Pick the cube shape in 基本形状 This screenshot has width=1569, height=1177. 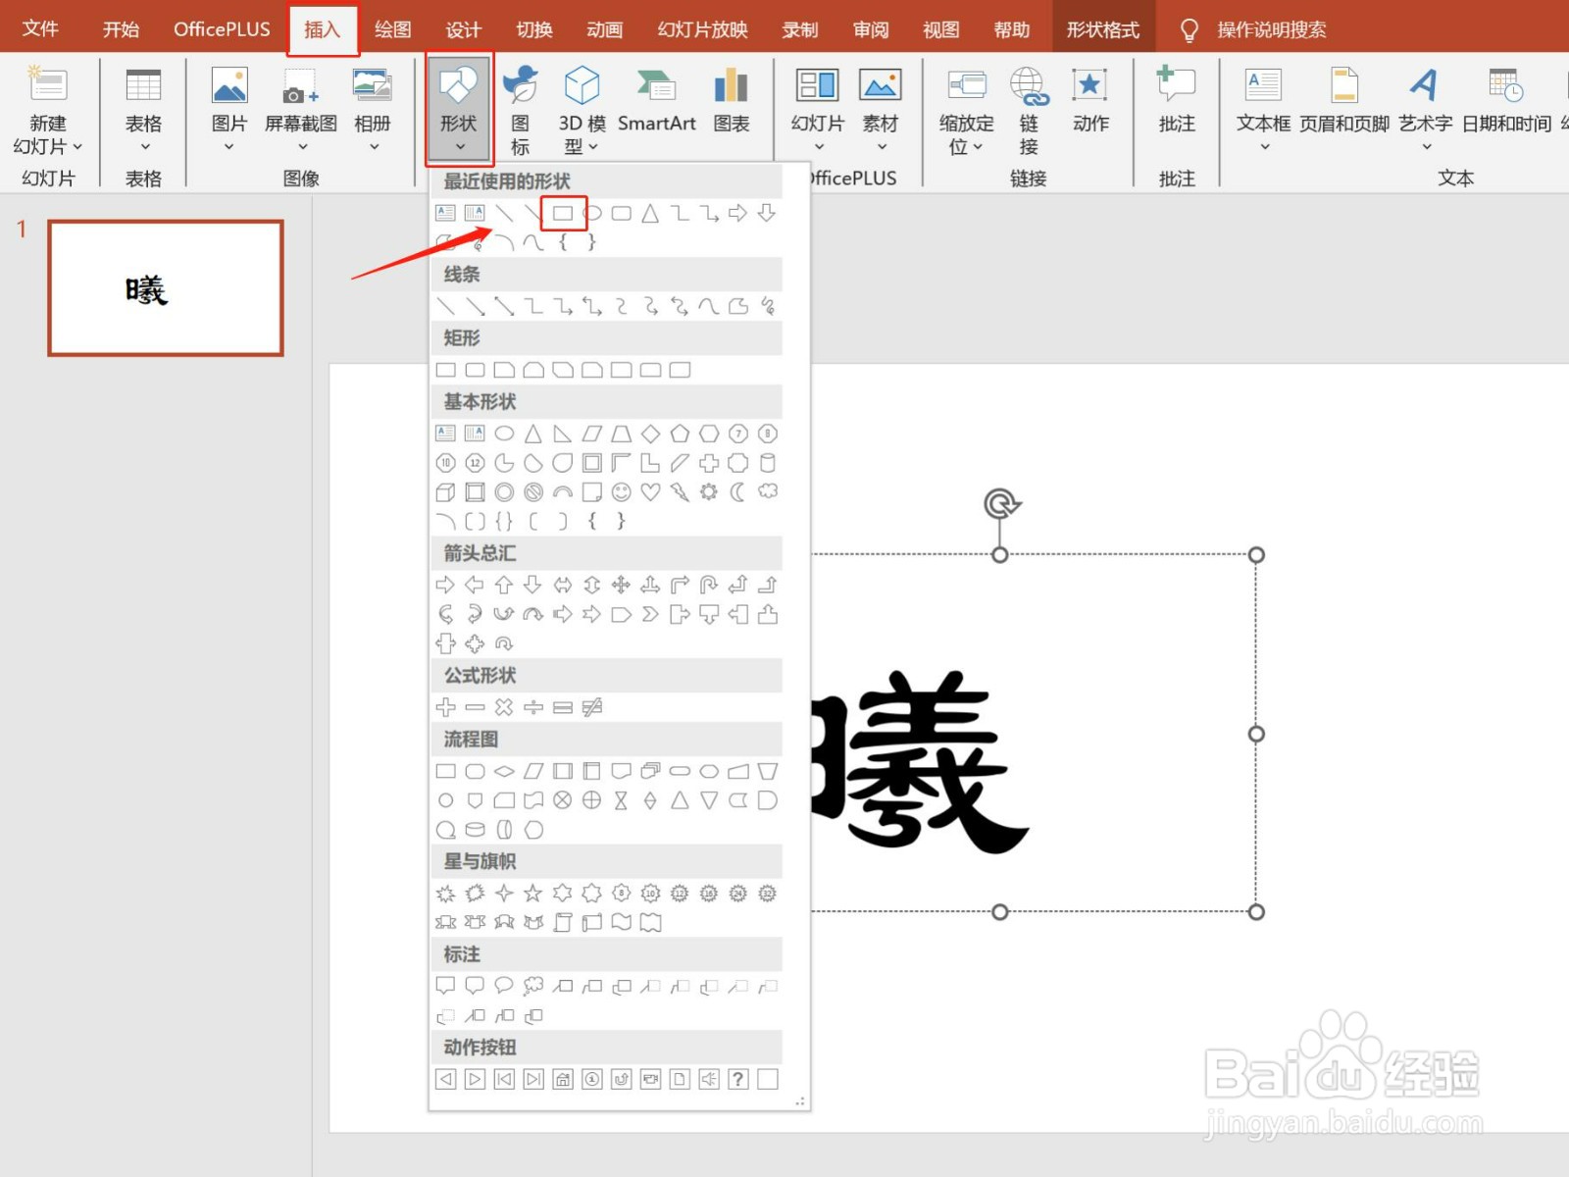point(446,491)
